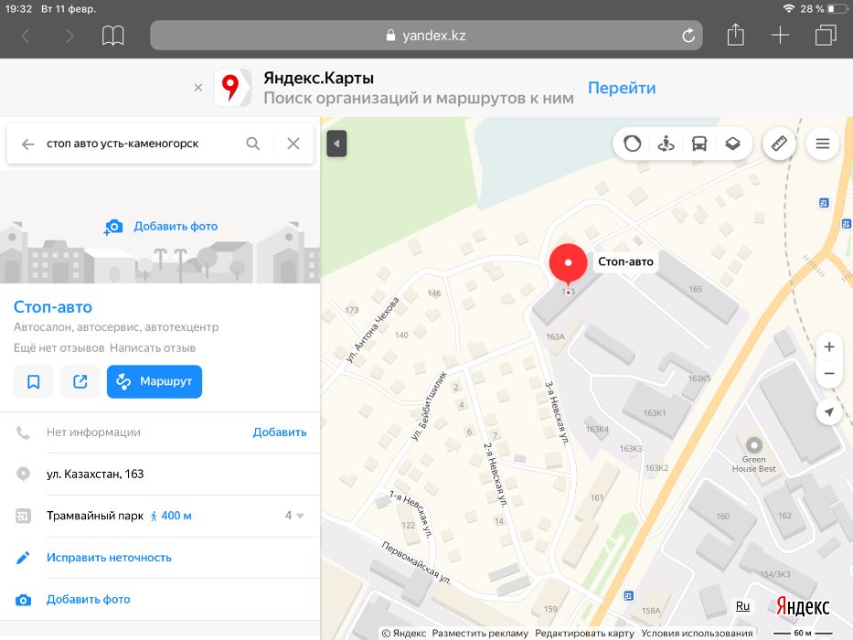This screenshot has width=853, height=640.
Task: Select address ул. Казахстан, 163
Action: pos(95,474)
